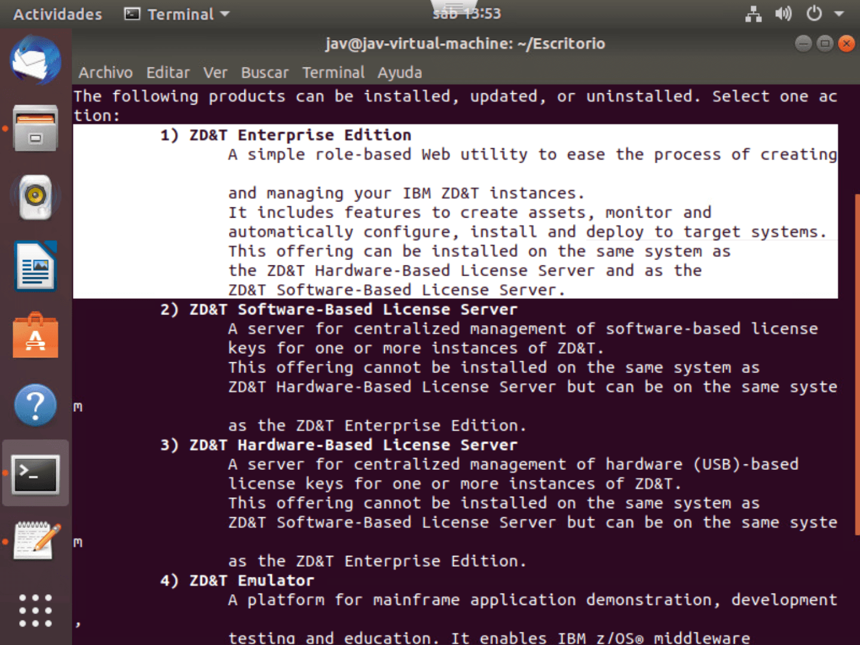The image size is (860, 645).
Task: Launch Rhythmbox music player
Action: click(x=35, y=197)
